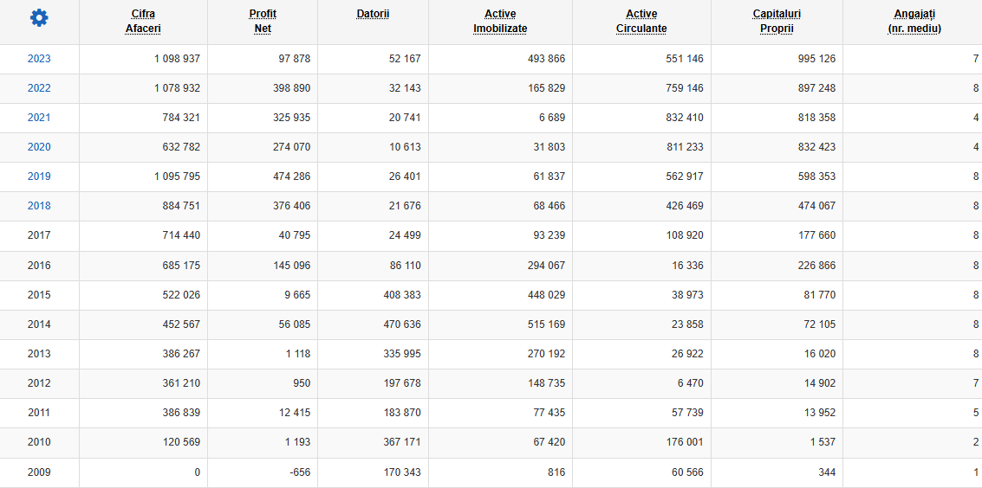Open the 2020 year link
982x488 pixels.
(x=39, y=147)
